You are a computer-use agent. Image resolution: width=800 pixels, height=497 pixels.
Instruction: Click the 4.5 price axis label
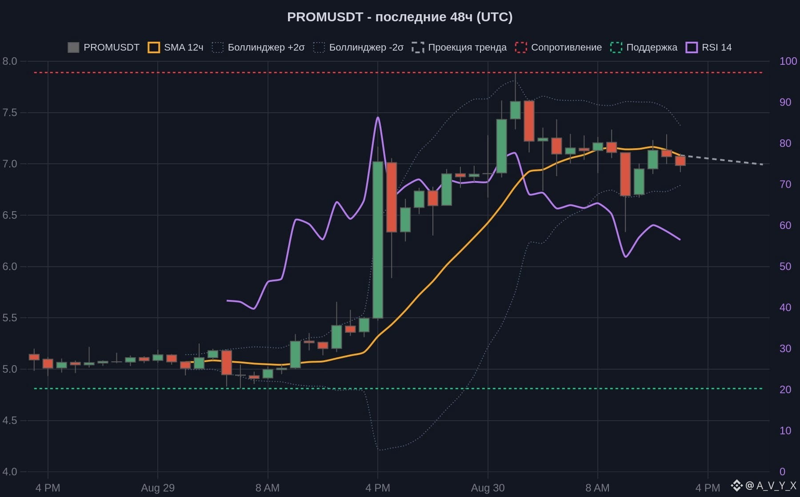pos(10,421)
